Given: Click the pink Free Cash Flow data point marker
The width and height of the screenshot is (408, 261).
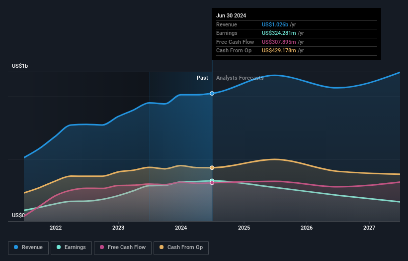Looking at the screenshot, I should pyautogui.click(x=212, y=183).
